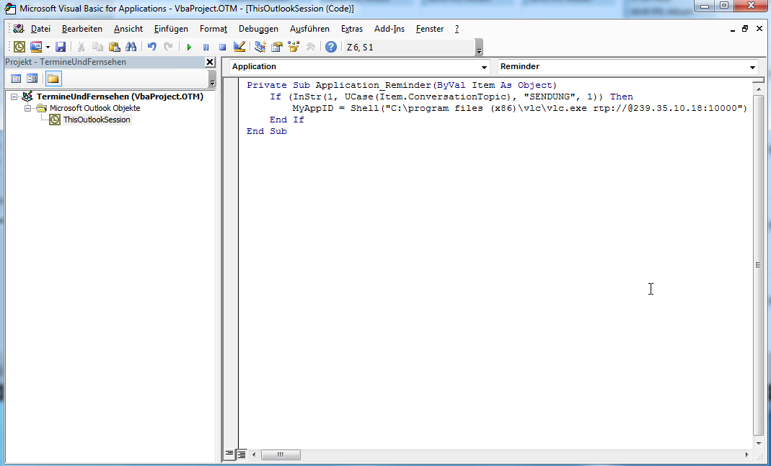
Task: Open the Format menu
Action: pos(213,29)
